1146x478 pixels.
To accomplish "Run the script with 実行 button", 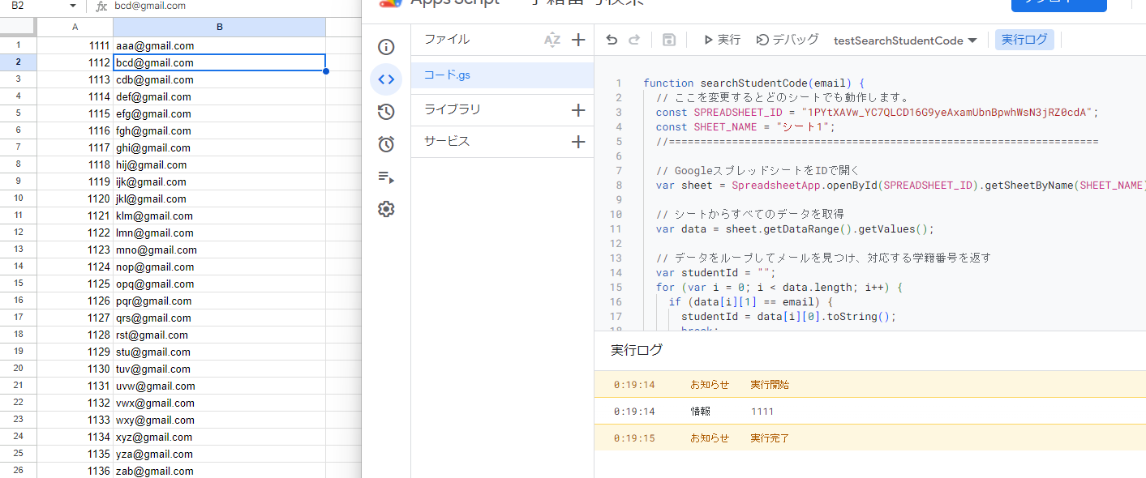I will pos(721,40).
